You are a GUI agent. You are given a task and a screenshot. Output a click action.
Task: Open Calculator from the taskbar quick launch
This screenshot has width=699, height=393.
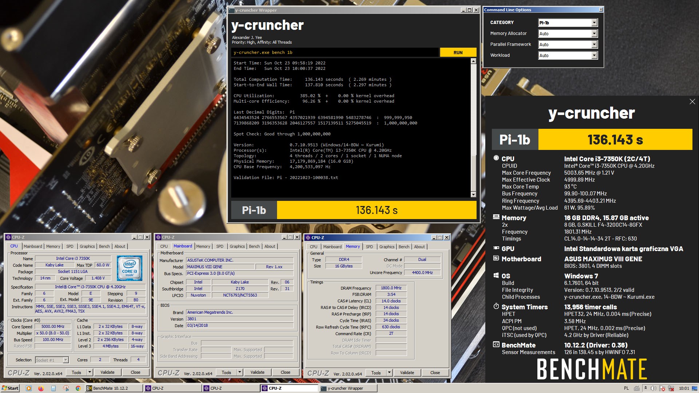point(53,388)
